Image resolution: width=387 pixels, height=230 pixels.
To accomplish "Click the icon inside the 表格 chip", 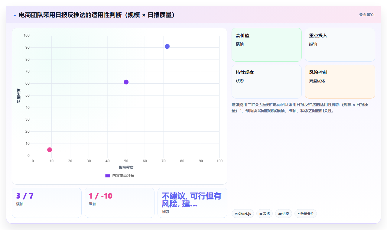I will point(261,214).
